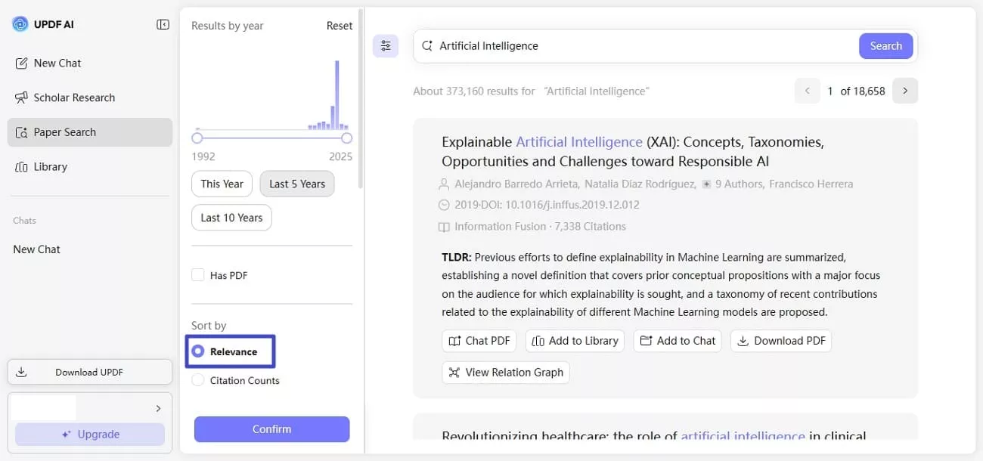Reset the Results by year filter
Screen dimensions: 983x461
point(339,25)
